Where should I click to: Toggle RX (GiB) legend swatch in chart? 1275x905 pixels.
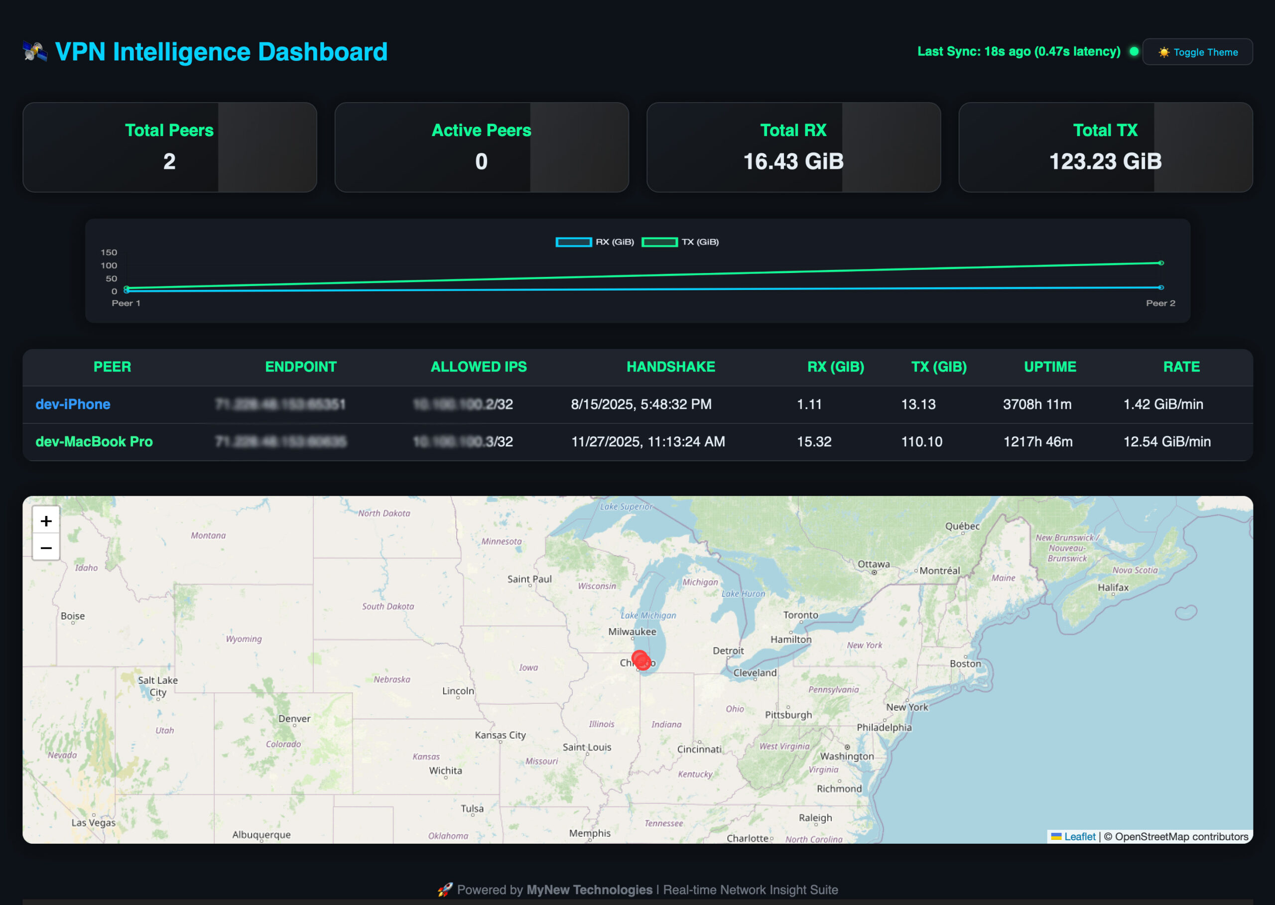tap(573, 242)
